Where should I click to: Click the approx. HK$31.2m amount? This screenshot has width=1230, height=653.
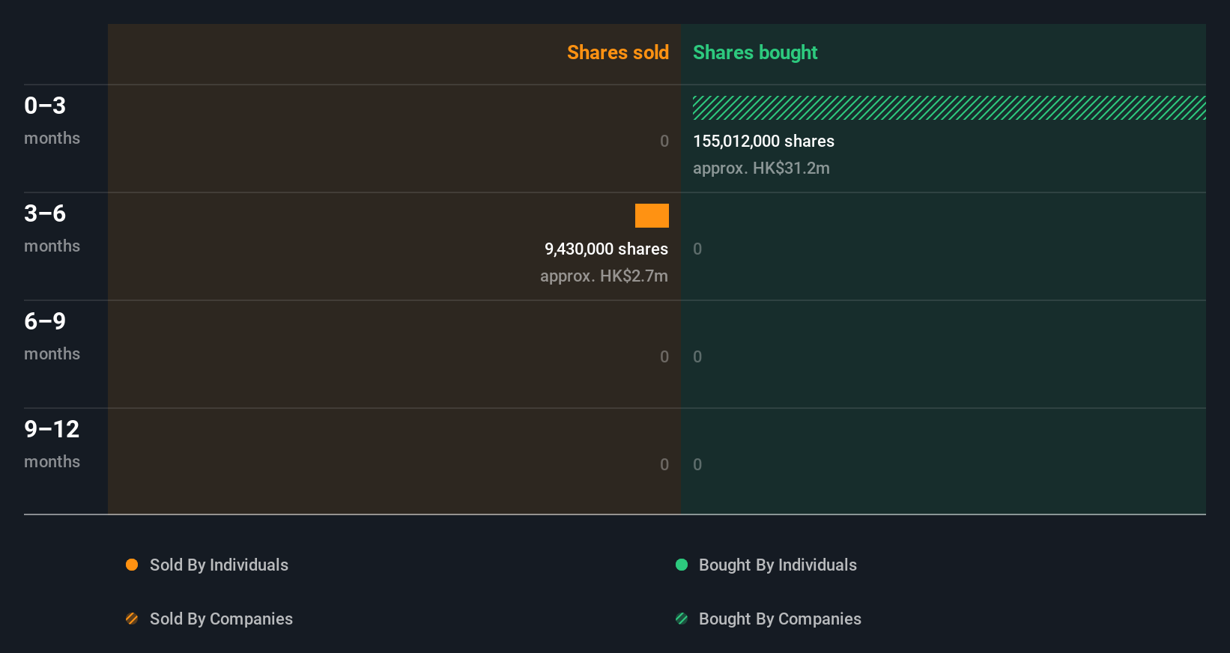click(761, 168)
